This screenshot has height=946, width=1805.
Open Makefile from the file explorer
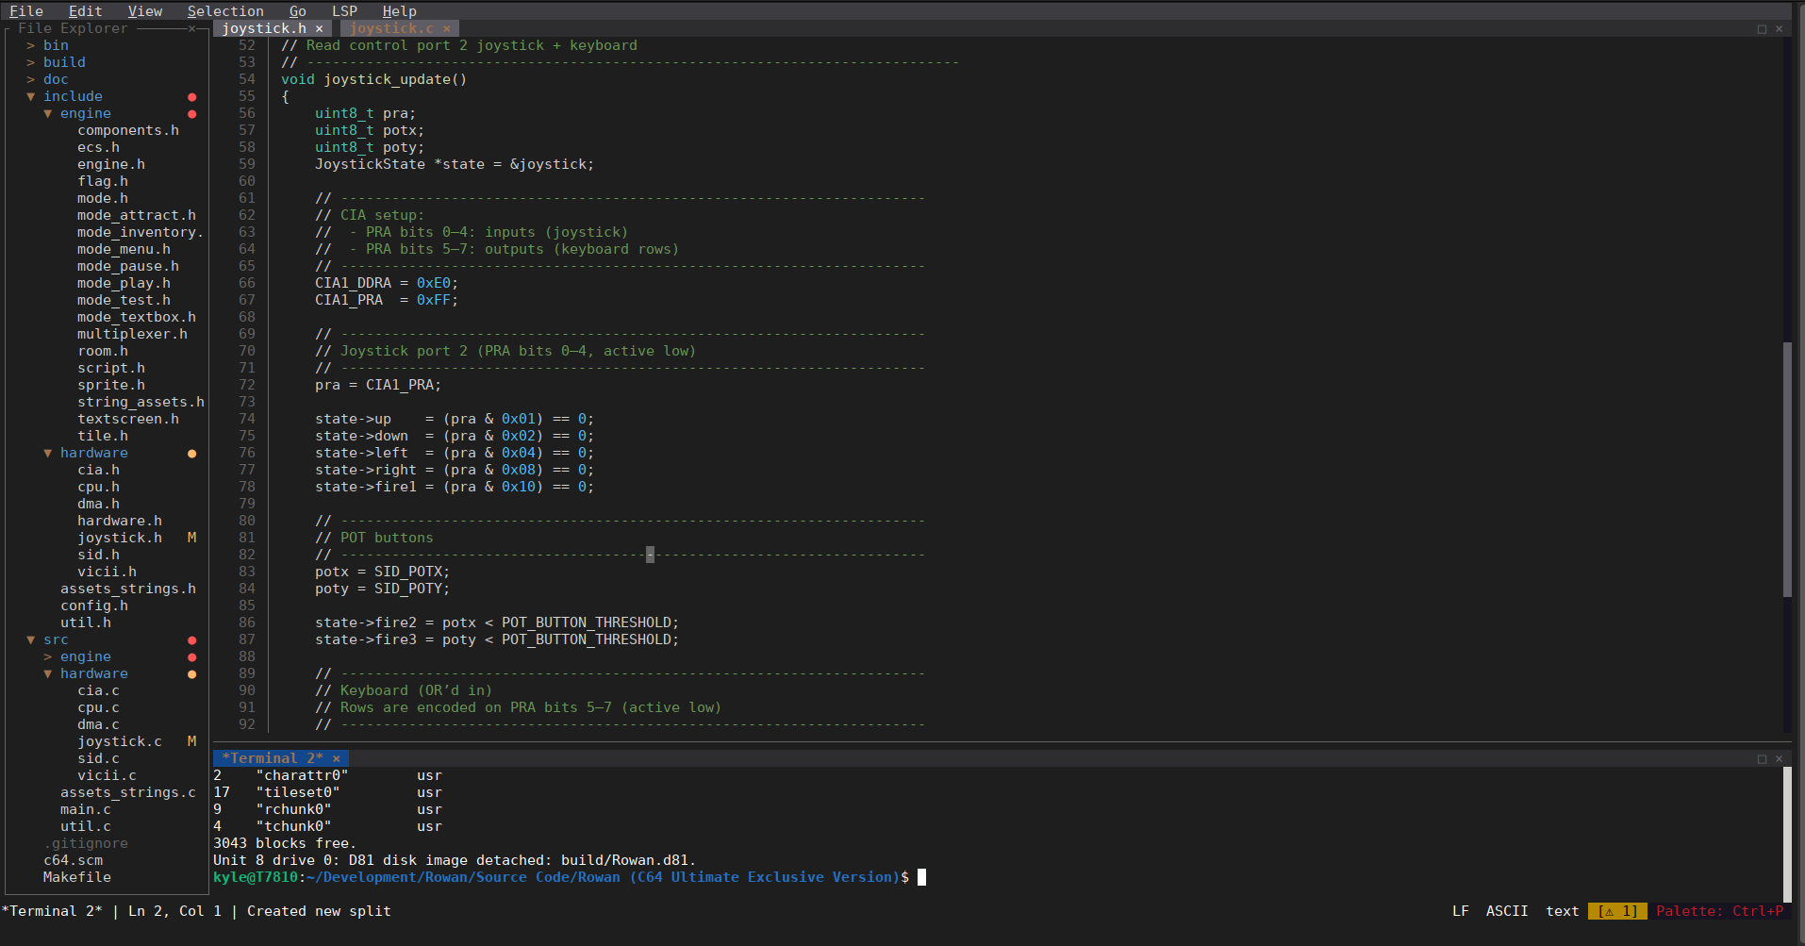(76, 877)
